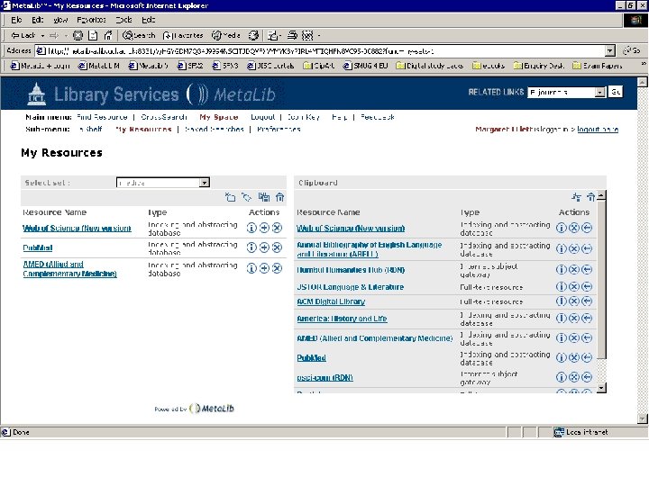This screenshot has width=649, height=486.
Task: Click the sort icon at the clipboard's top
Action: coord(576,197)
